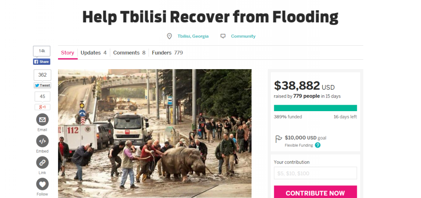
Task: Open the Flexible Funding help question mark
Action: tap(318, 145)
